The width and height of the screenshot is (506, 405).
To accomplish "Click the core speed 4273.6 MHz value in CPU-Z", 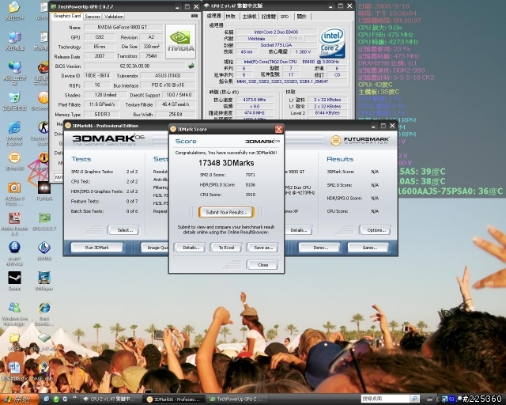I will (255, 100).
